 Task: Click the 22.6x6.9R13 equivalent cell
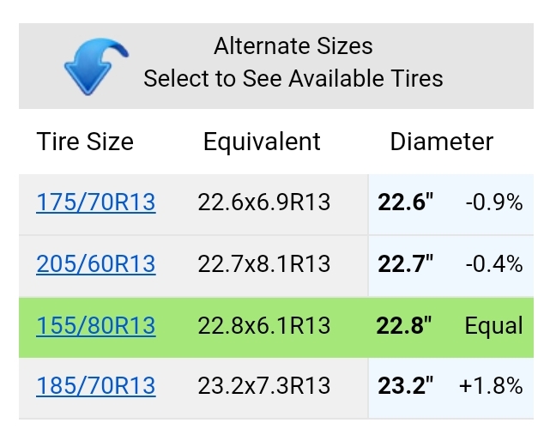[x=264, y=202]
